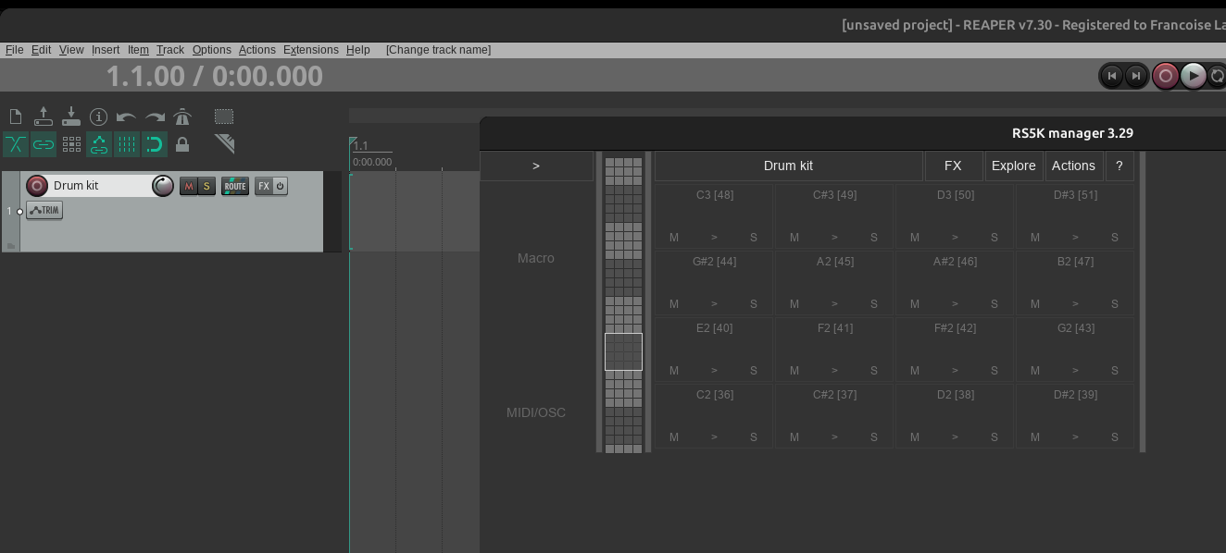Click the dashed rectangle toolbar icon
The height and width of the screenshot is (553, 1226).
224,117
